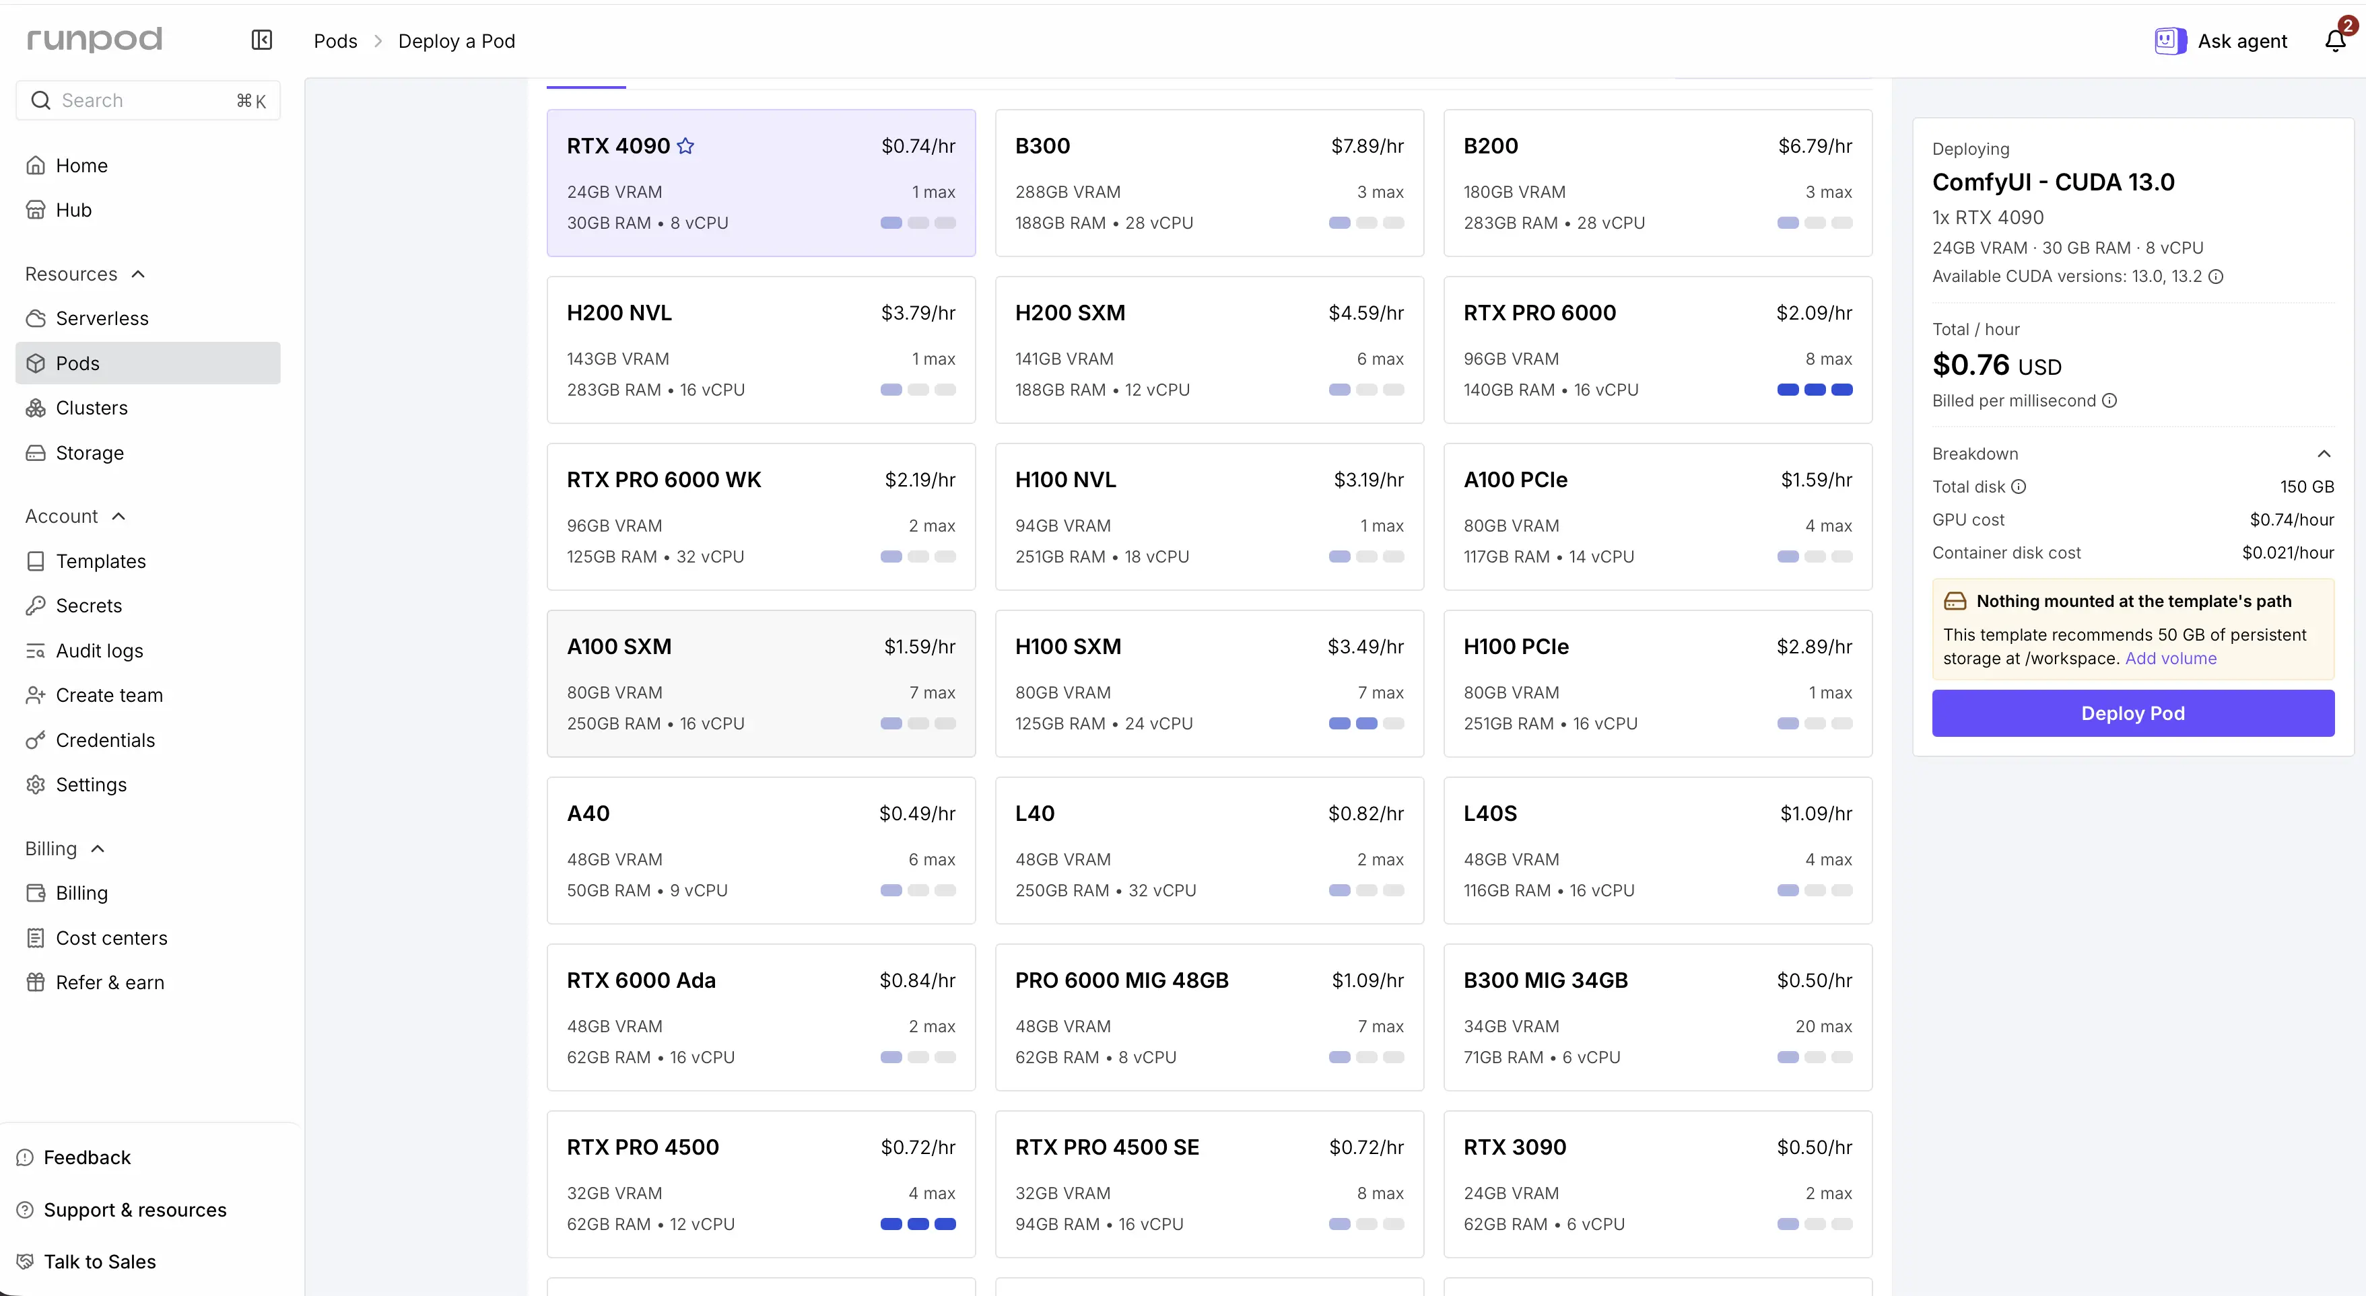Collapse the Resources section

pyautogui.click(x=139, y=275)
